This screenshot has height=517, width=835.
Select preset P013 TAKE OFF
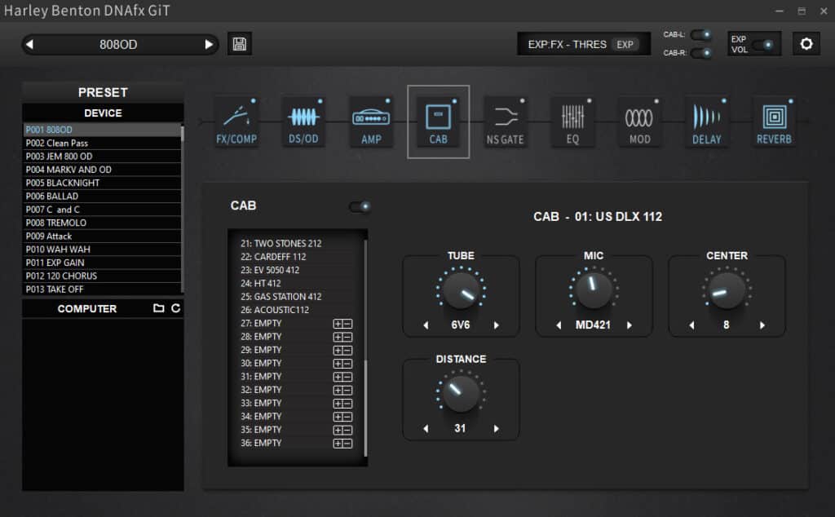coord(102,289)
